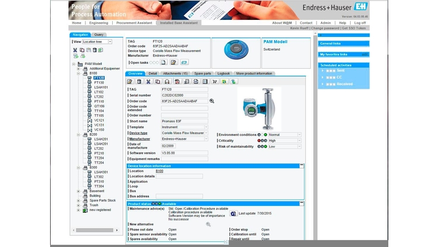Open the book icon in the Overview toolbar
The height and width of the screenshot is (247, 439).
pos(205,81)
